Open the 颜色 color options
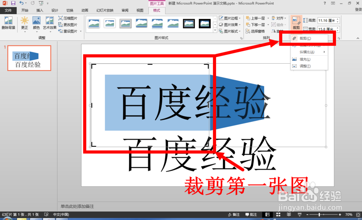 tap(37, 24)
